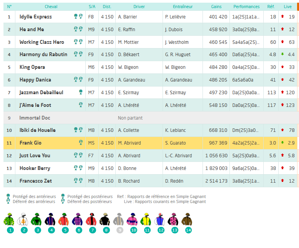Open horse Francesco Zet's page
299x248 pixels.
[36, 181]
